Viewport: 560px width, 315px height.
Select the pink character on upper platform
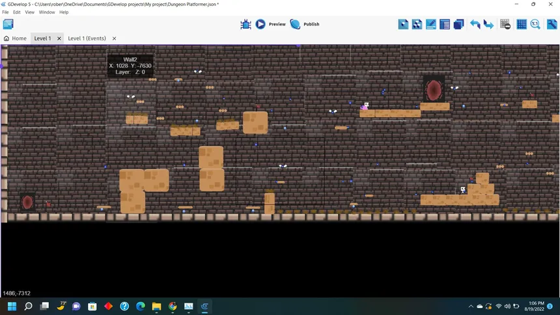(365, 106)
